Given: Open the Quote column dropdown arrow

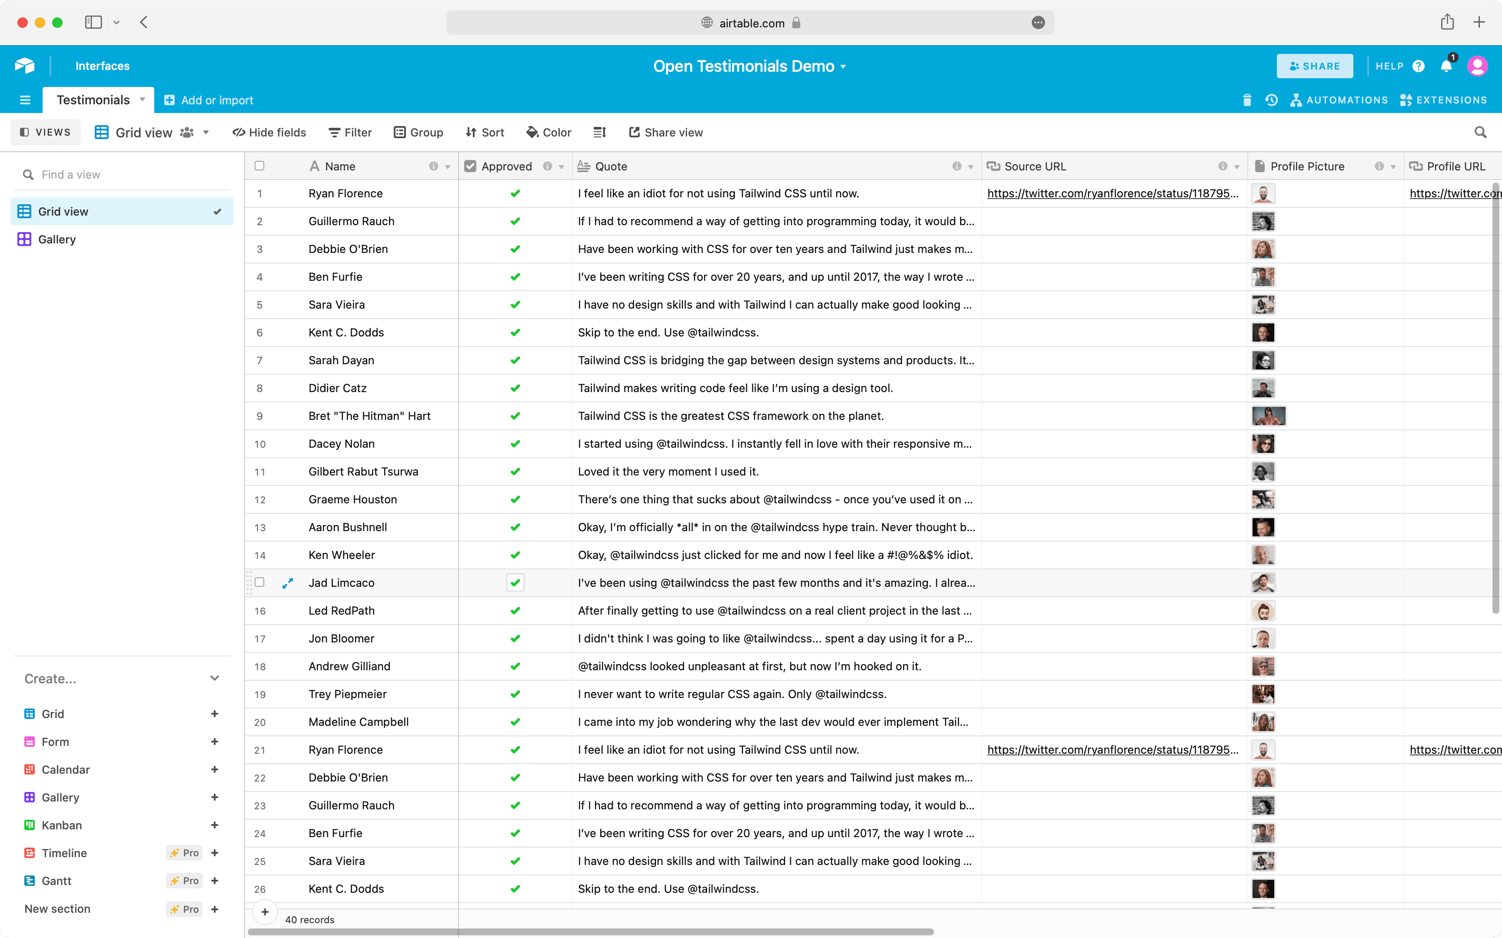Looking at the screenshot, I should click(970, 166).
